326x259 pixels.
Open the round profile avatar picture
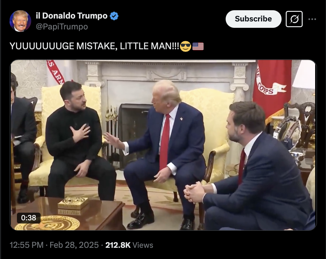20,21
